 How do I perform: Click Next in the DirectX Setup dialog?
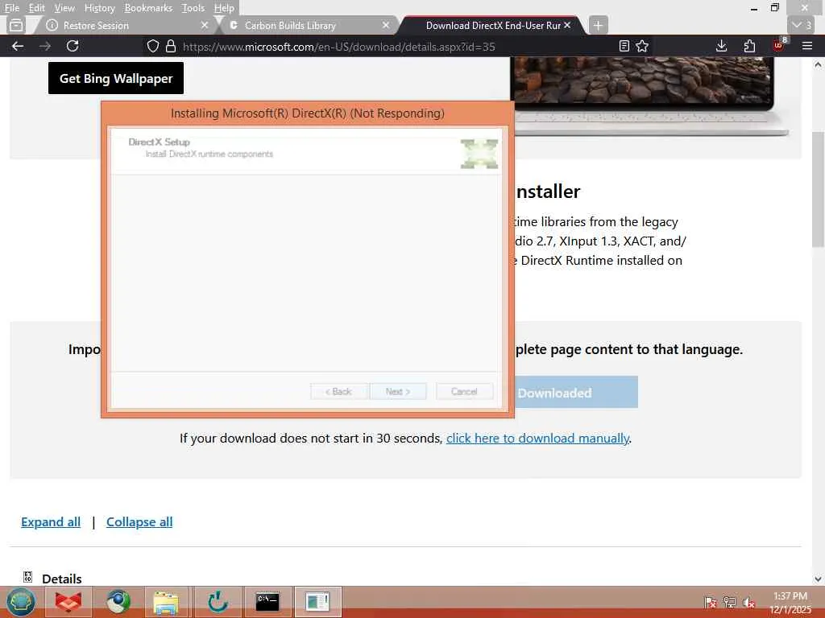[398, 392]
